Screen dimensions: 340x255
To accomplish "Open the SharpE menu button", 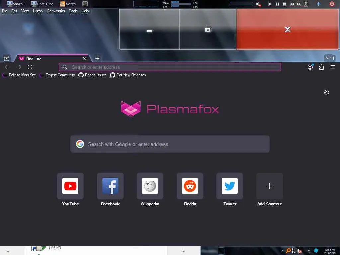I will (x=16, y=4).
